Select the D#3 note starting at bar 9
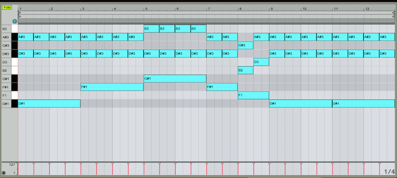 [277, 54]
